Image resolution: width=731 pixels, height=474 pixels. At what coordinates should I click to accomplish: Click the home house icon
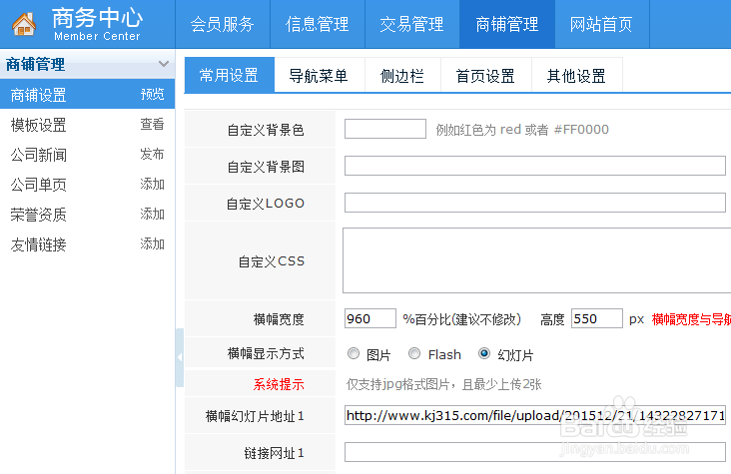(24, 24)
